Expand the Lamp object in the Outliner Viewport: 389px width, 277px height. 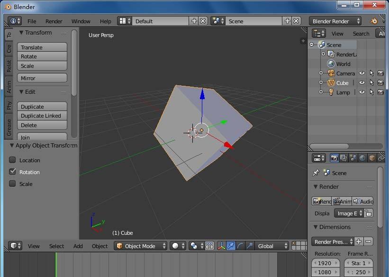pos(321,92)
